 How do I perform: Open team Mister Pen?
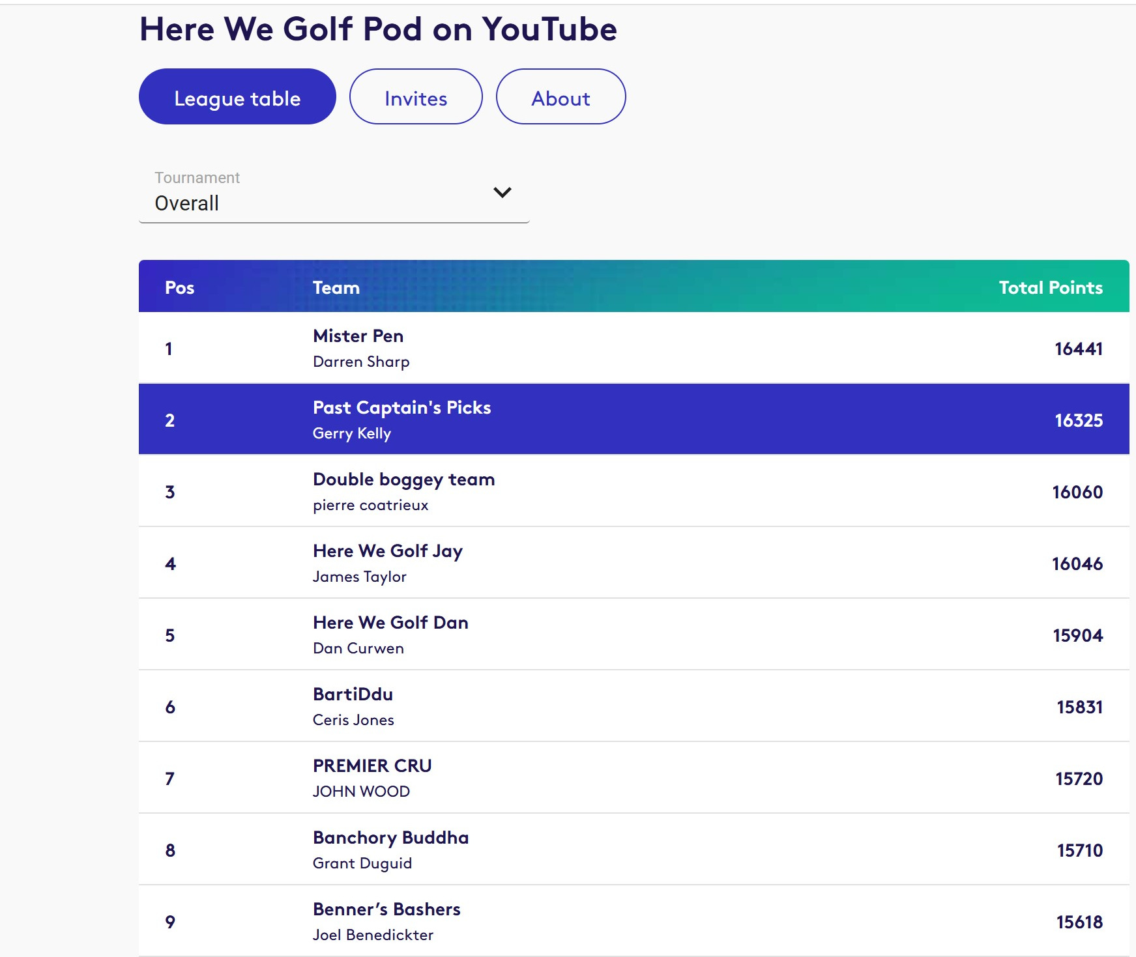pos(358,336)
